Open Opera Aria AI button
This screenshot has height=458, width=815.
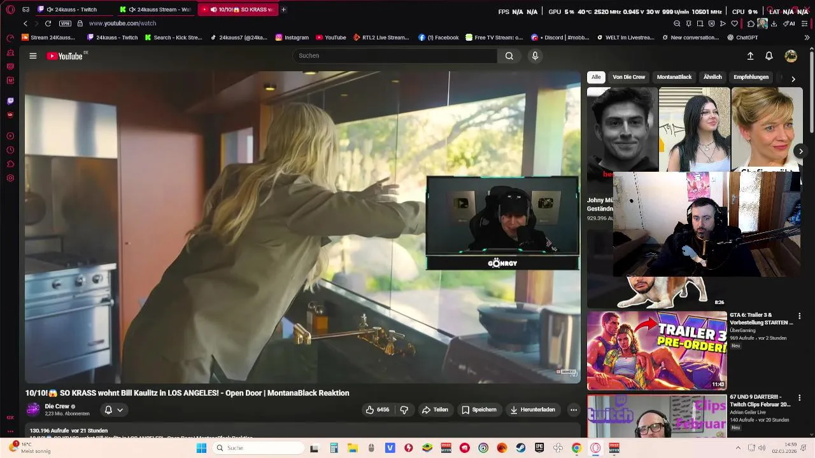pyautogui.click(x=789, y=24)
